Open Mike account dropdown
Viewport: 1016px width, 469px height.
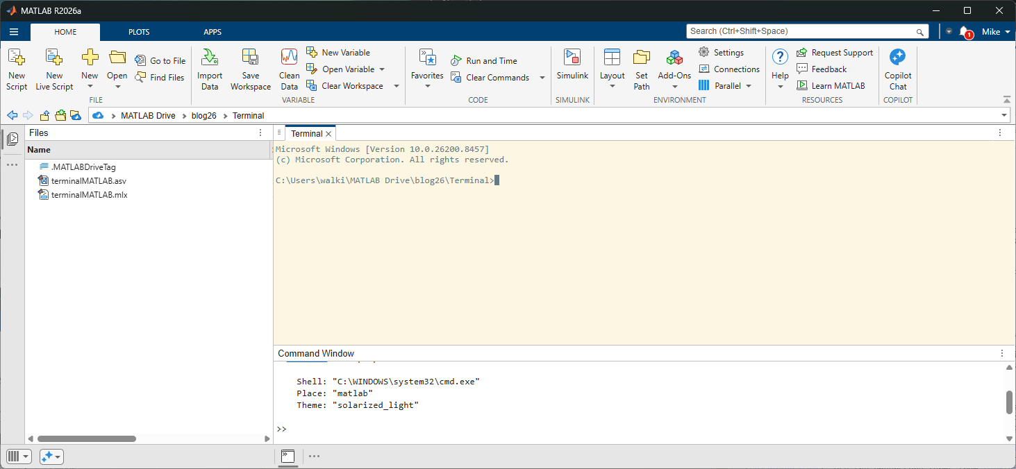(996, 32)
